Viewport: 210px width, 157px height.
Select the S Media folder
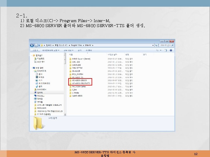click(76, 93)
